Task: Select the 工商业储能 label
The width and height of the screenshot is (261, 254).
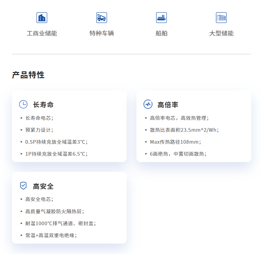Action: (42, 33)
